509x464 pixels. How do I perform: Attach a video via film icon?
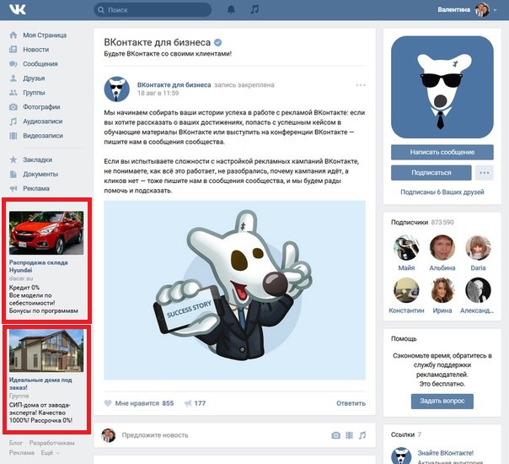349,435
